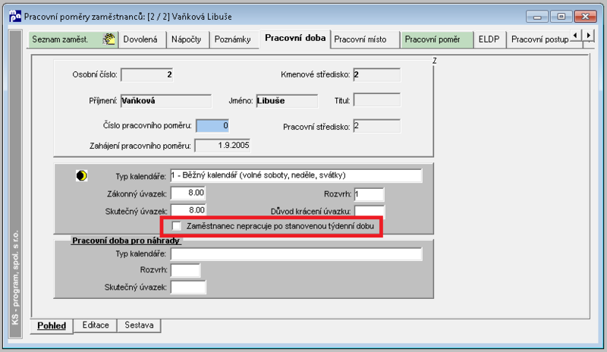
Task: Click the yellow moon icon beside Typ kalendáře
Action: pyautogui.click(x=81, y=176)
